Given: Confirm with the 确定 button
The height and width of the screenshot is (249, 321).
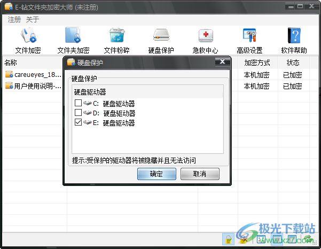Looking at the screenshot, I should (x=156, y=174).
